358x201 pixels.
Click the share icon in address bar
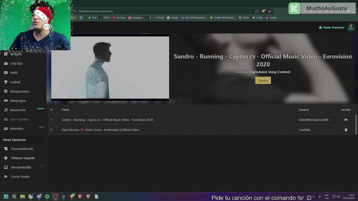click(x=256, y=11)
